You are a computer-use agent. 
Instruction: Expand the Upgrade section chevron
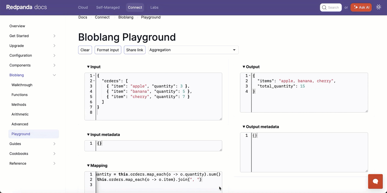point(54,46)
